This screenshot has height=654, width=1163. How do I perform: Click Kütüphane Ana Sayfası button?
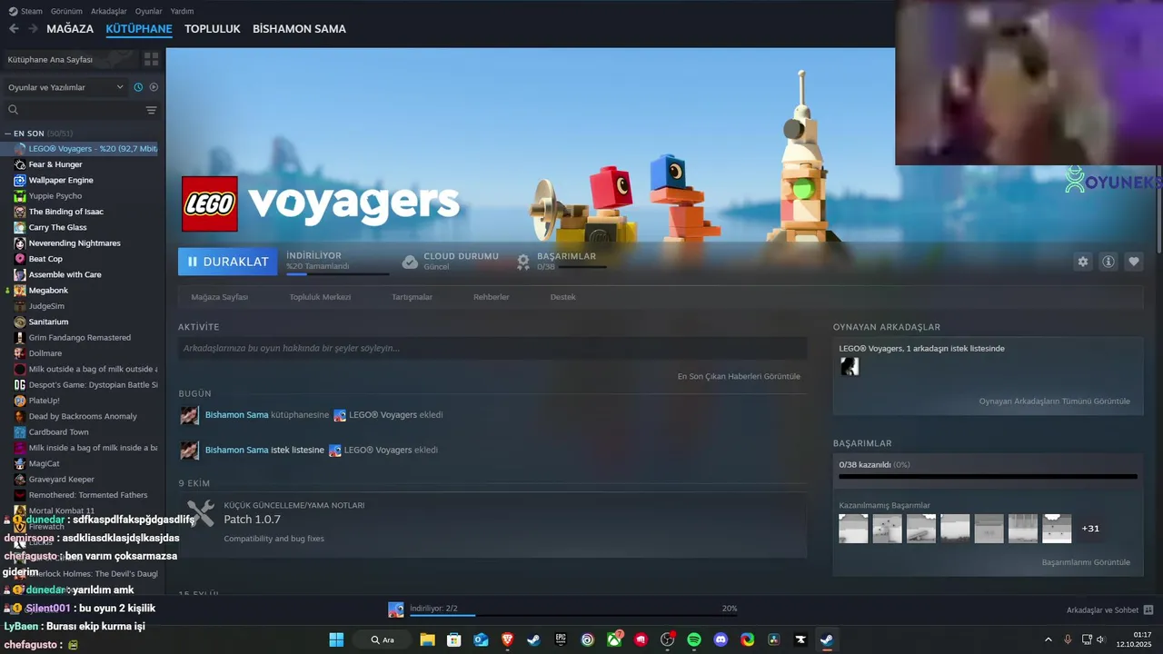69,59
